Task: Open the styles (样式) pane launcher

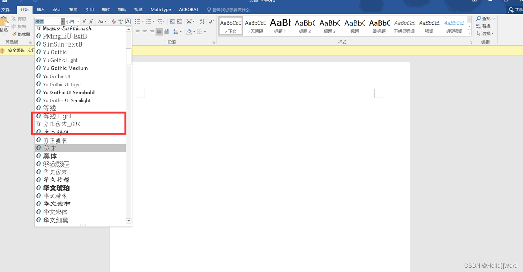Action: tap(471, 42)
